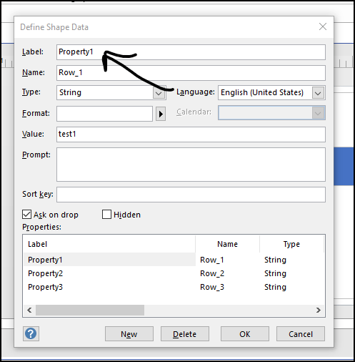
Task: Expand the Type dropdown
Action: pos(159,93)
